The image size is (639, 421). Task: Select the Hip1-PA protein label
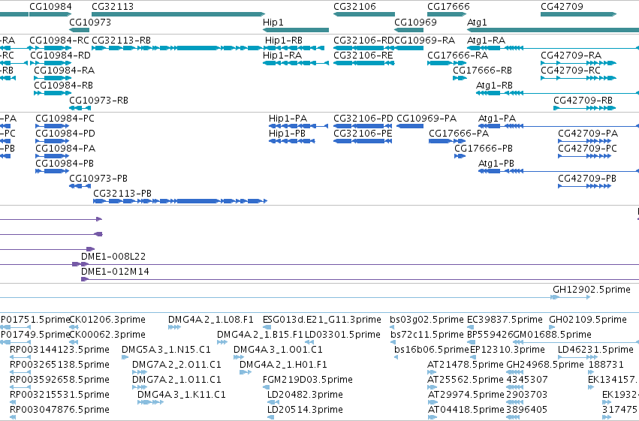pyautogui.click(x=288, y=119)
